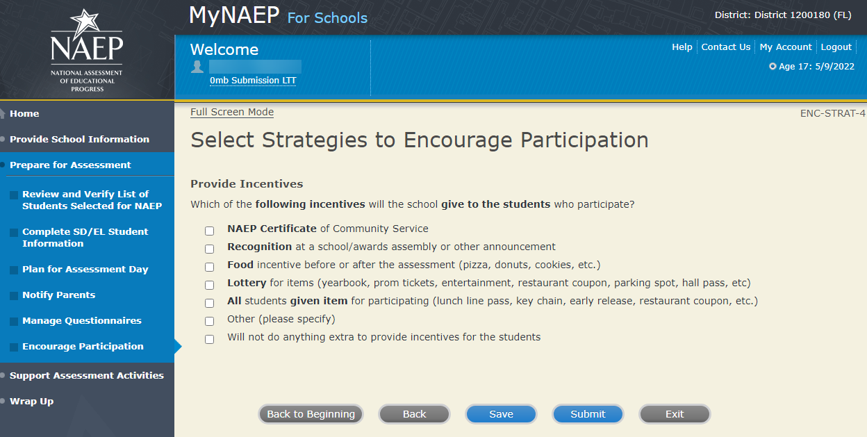Open Full Screen Mode link
The image size is (867, 437).
[x=232, y=112]
